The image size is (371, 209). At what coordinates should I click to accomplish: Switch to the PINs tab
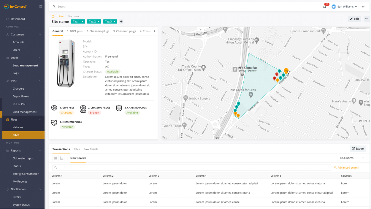77,149
